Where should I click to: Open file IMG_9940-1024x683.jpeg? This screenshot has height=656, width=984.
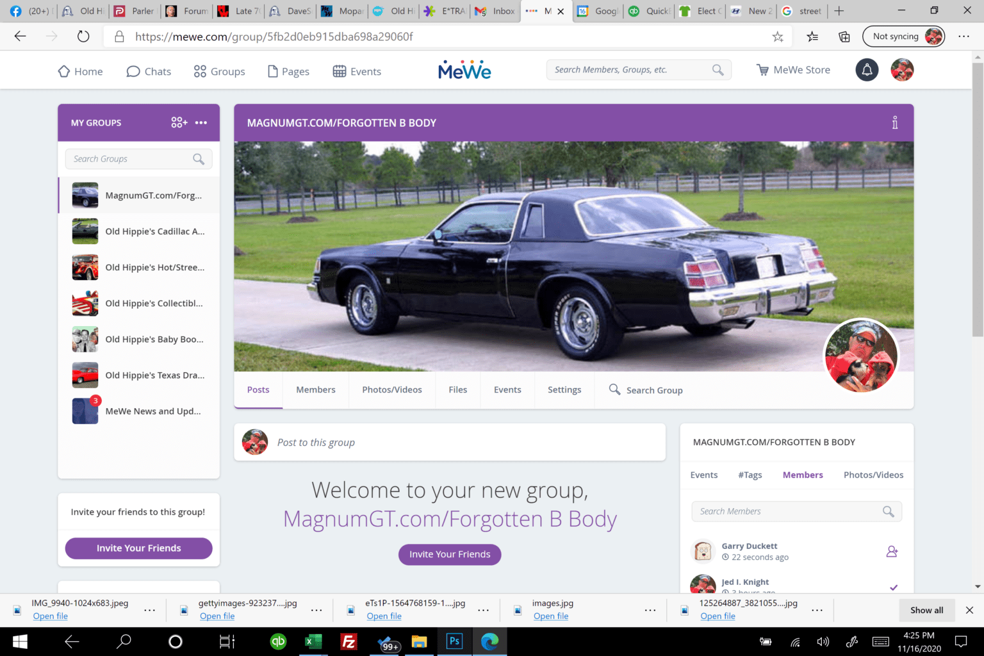click(50, 616)
